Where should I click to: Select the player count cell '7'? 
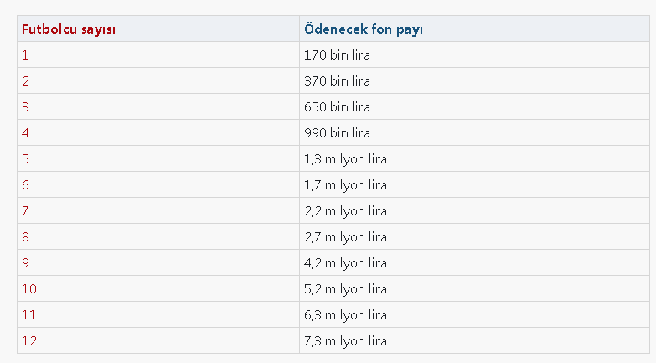coord(26,211)
